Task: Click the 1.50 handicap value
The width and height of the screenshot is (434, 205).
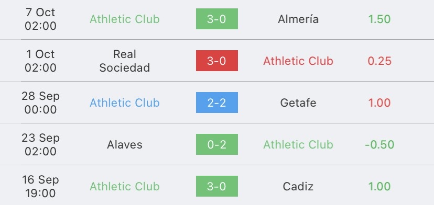Action: point(379,19)
